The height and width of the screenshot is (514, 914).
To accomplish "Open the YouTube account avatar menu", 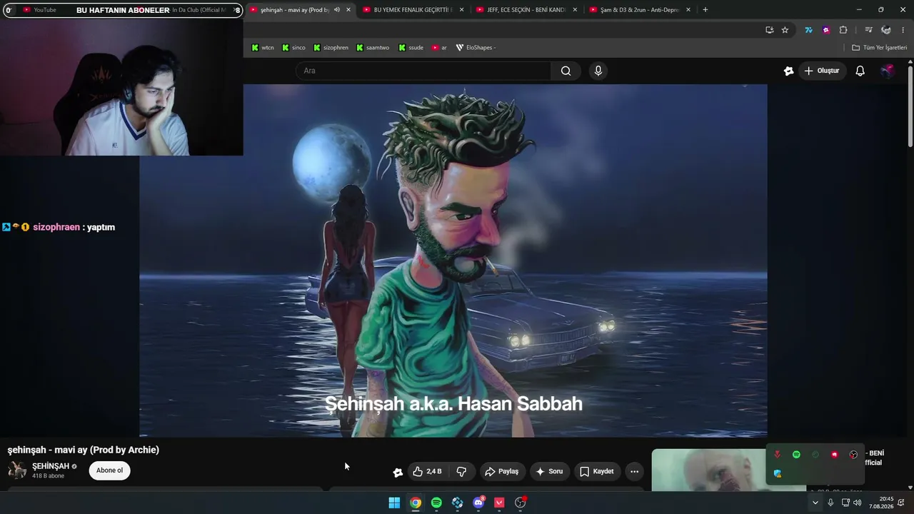I will pos(888,71).
